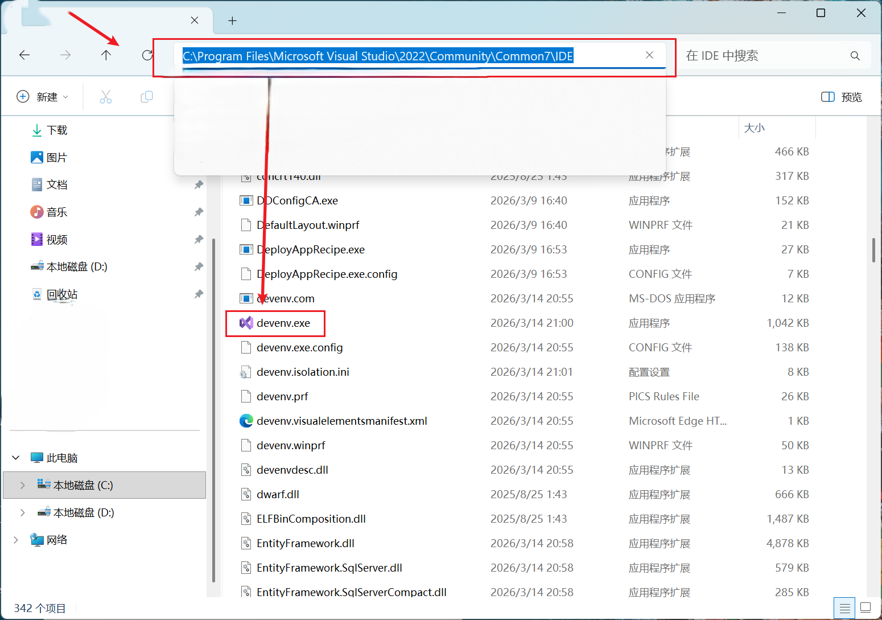The height and width of the screenshot is (620, 882).
Task: Click the navigation pane scrollbar
Action: point(213,410)
